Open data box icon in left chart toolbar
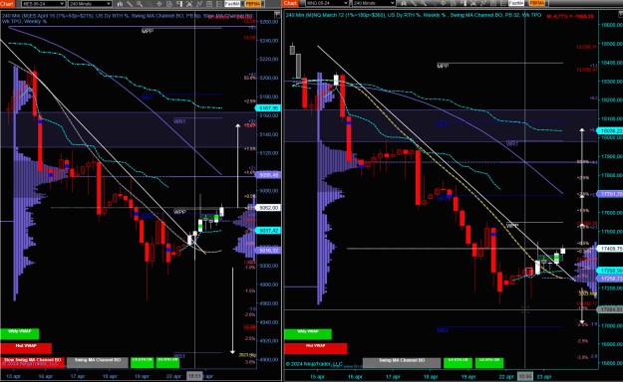The image size is (623, 382). (169, 4)
